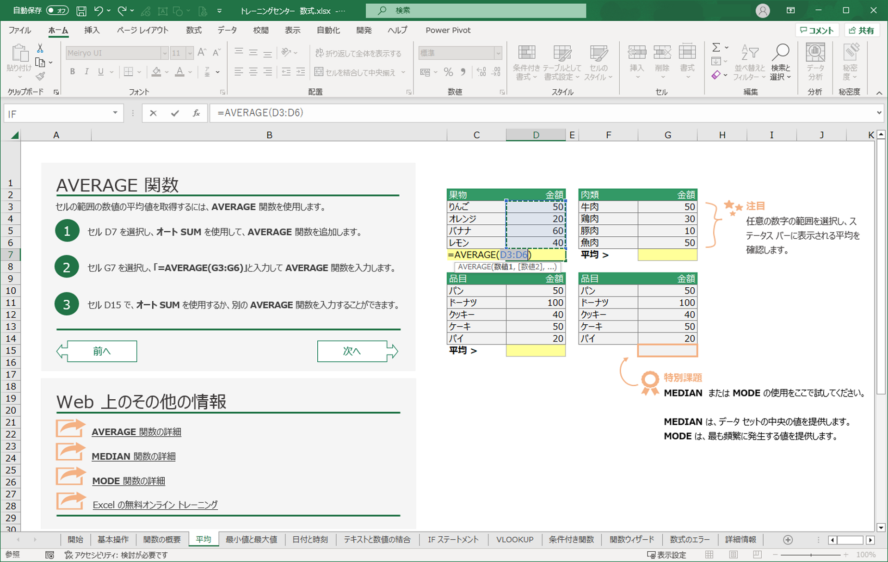This screenshot has height=562, width=888.
Task: Click the Paste (貼り付け) clipboard icon
Action: 19,53
